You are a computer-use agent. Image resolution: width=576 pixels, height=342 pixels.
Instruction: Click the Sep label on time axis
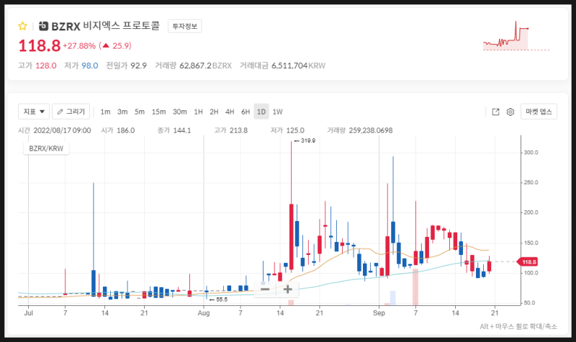pyautogui.click(x=379, y=313)
